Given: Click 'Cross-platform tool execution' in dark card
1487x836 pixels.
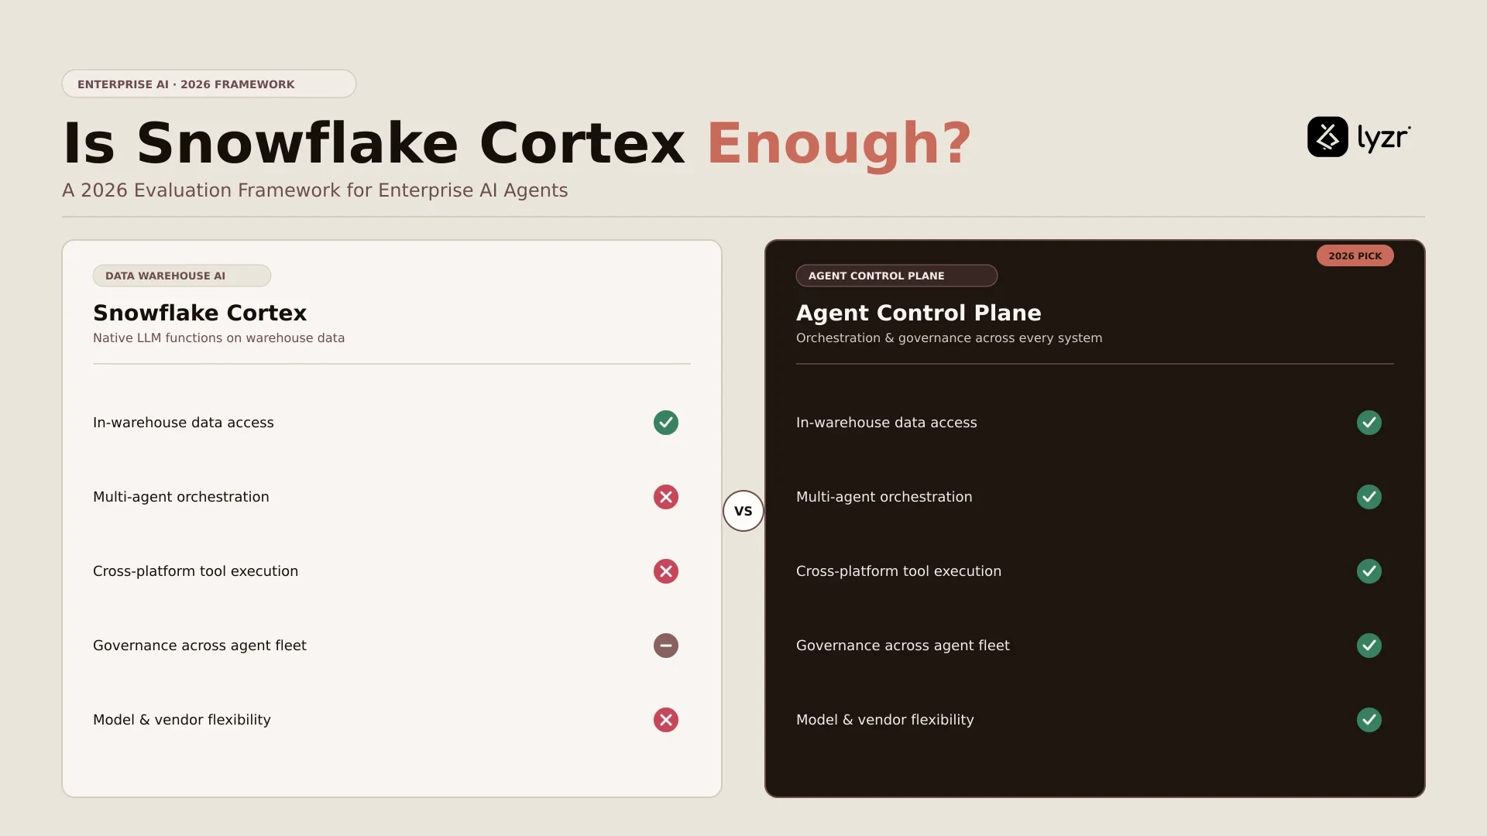Looking at the screenshot, I should pyautogui.click(x=899, y=571).
